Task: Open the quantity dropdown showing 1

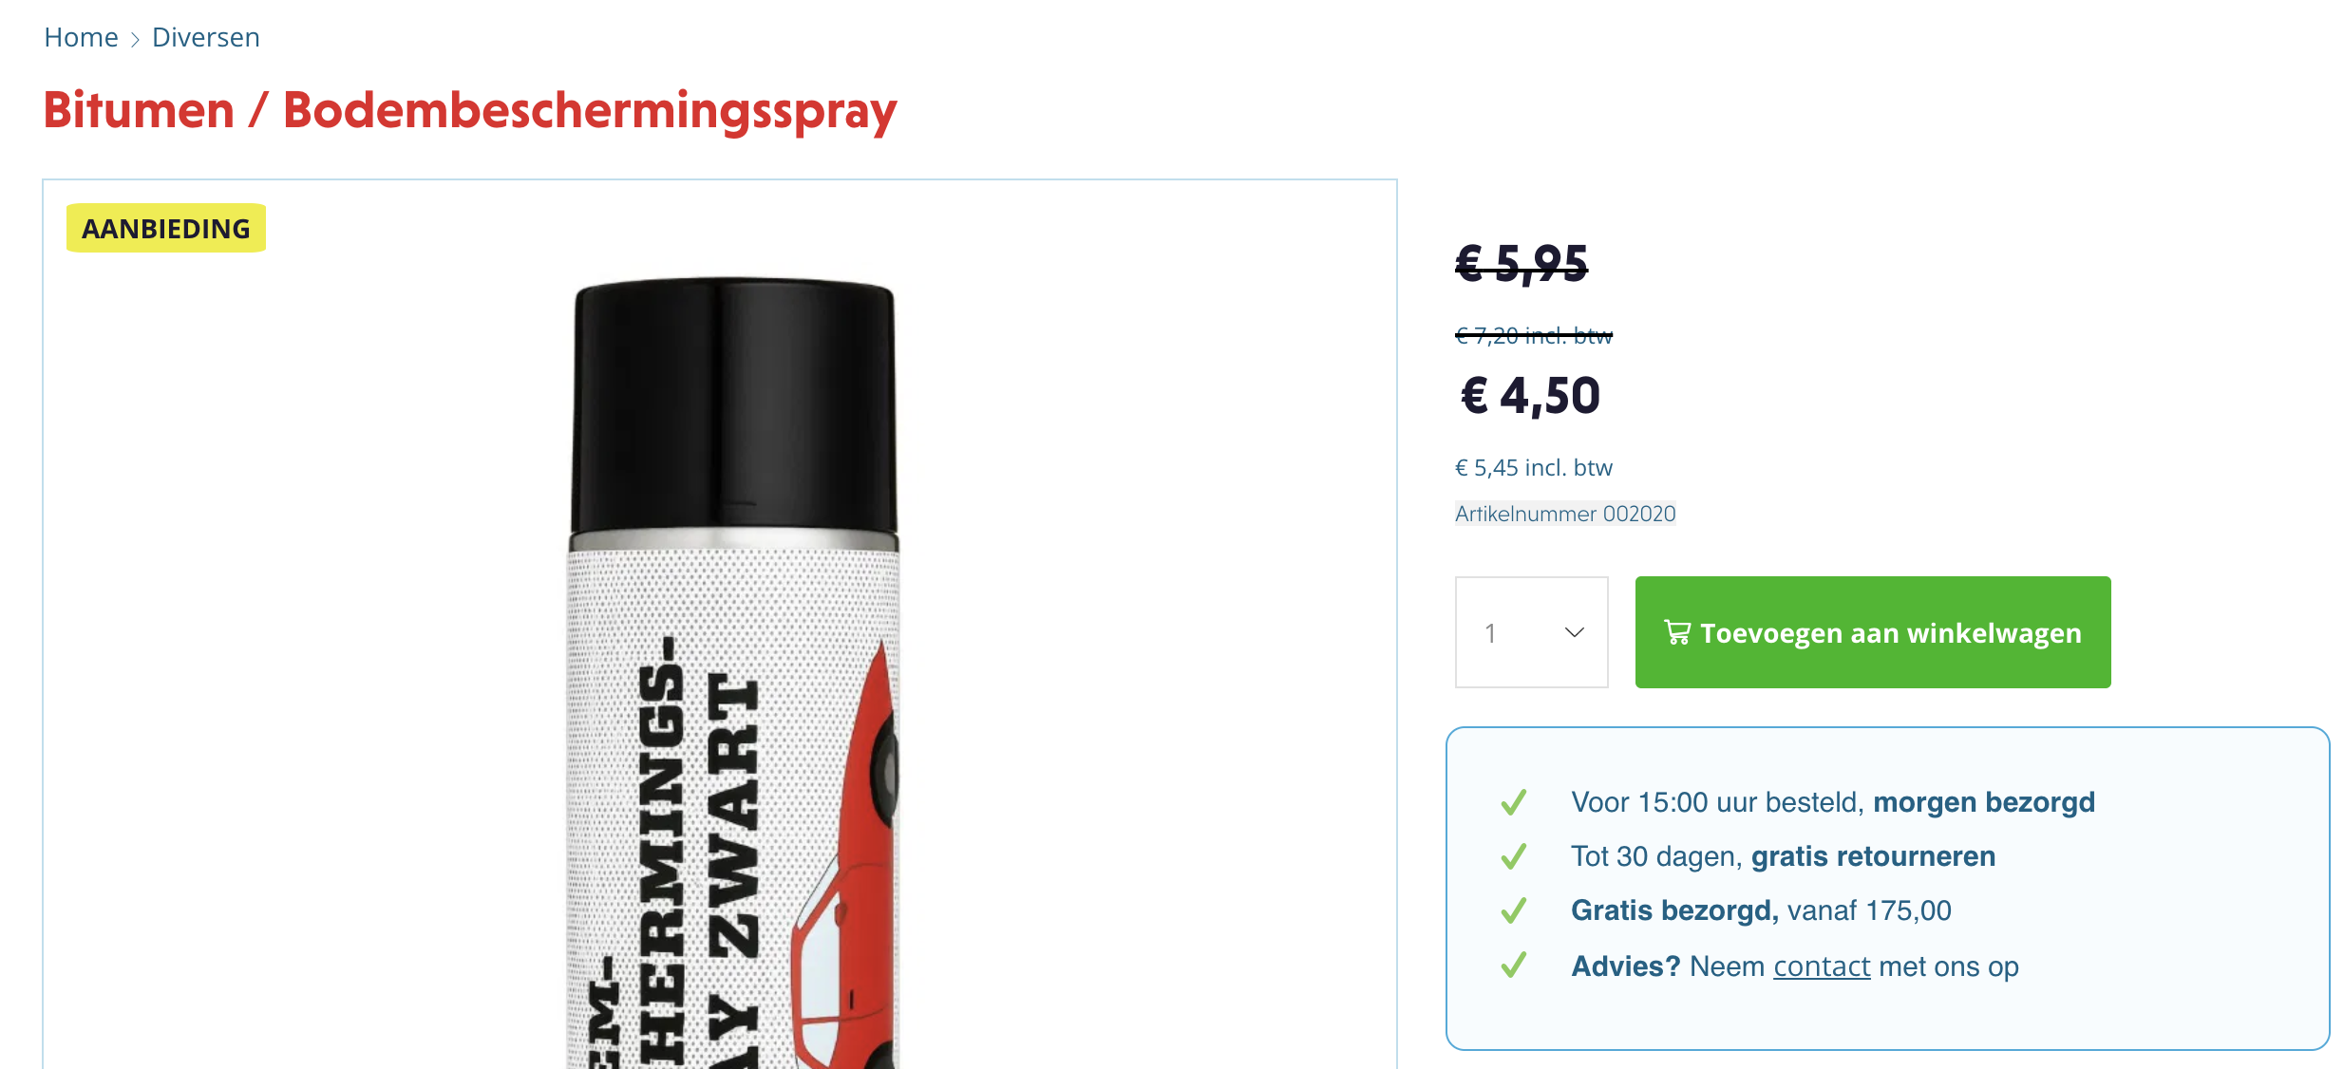Action: (x=1531, y=632)
